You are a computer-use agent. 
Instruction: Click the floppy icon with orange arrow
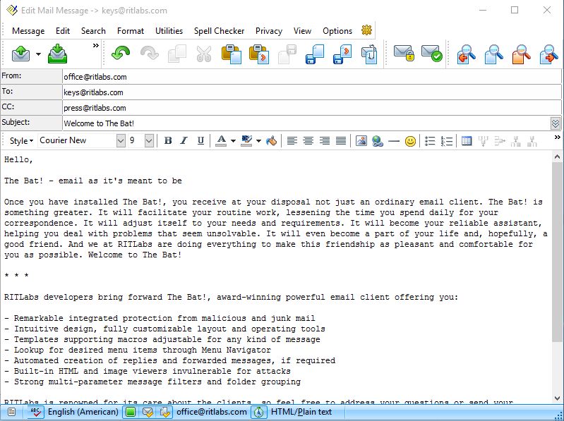(342, 54)
